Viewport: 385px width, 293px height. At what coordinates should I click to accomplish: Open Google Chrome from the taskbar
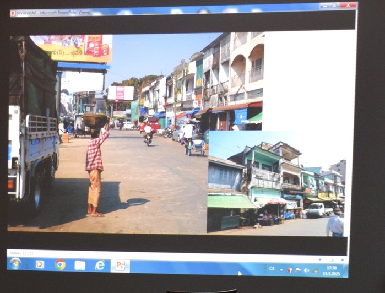[x=60, y=264]
